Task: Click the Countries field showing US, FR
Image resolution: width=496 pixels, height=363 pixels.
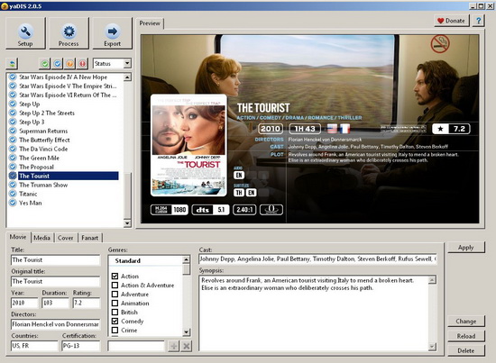Action: (34, 346)
